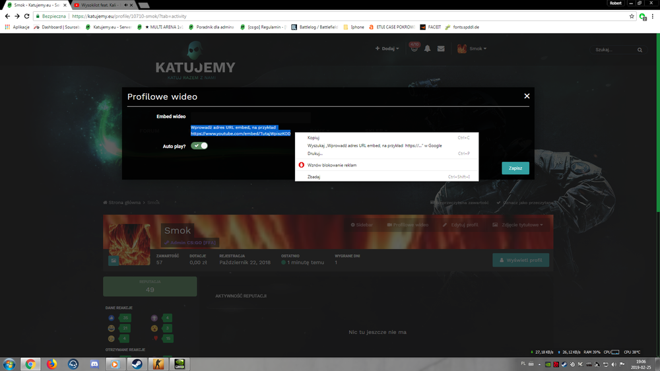Screen dimensions: 660x371
Task: Choose Kopiuj from the context menu
Action: 386,138
